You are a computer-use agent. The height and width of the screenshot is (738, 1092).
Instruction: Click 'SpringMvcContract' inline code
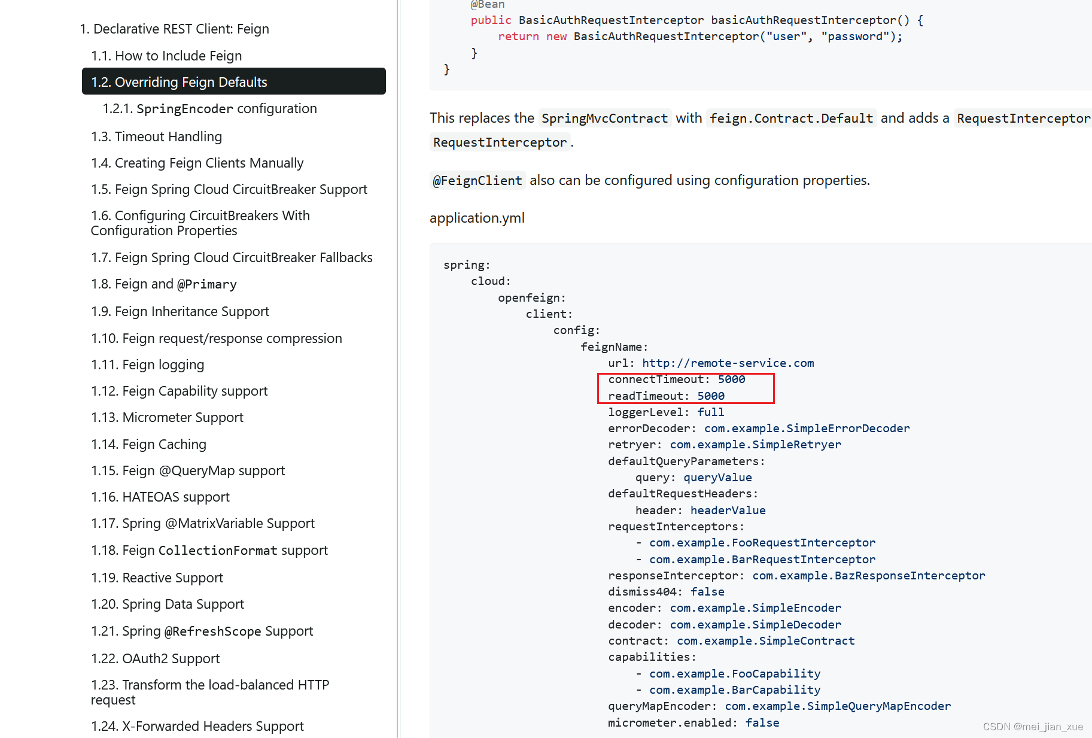[x=604, y=119]
